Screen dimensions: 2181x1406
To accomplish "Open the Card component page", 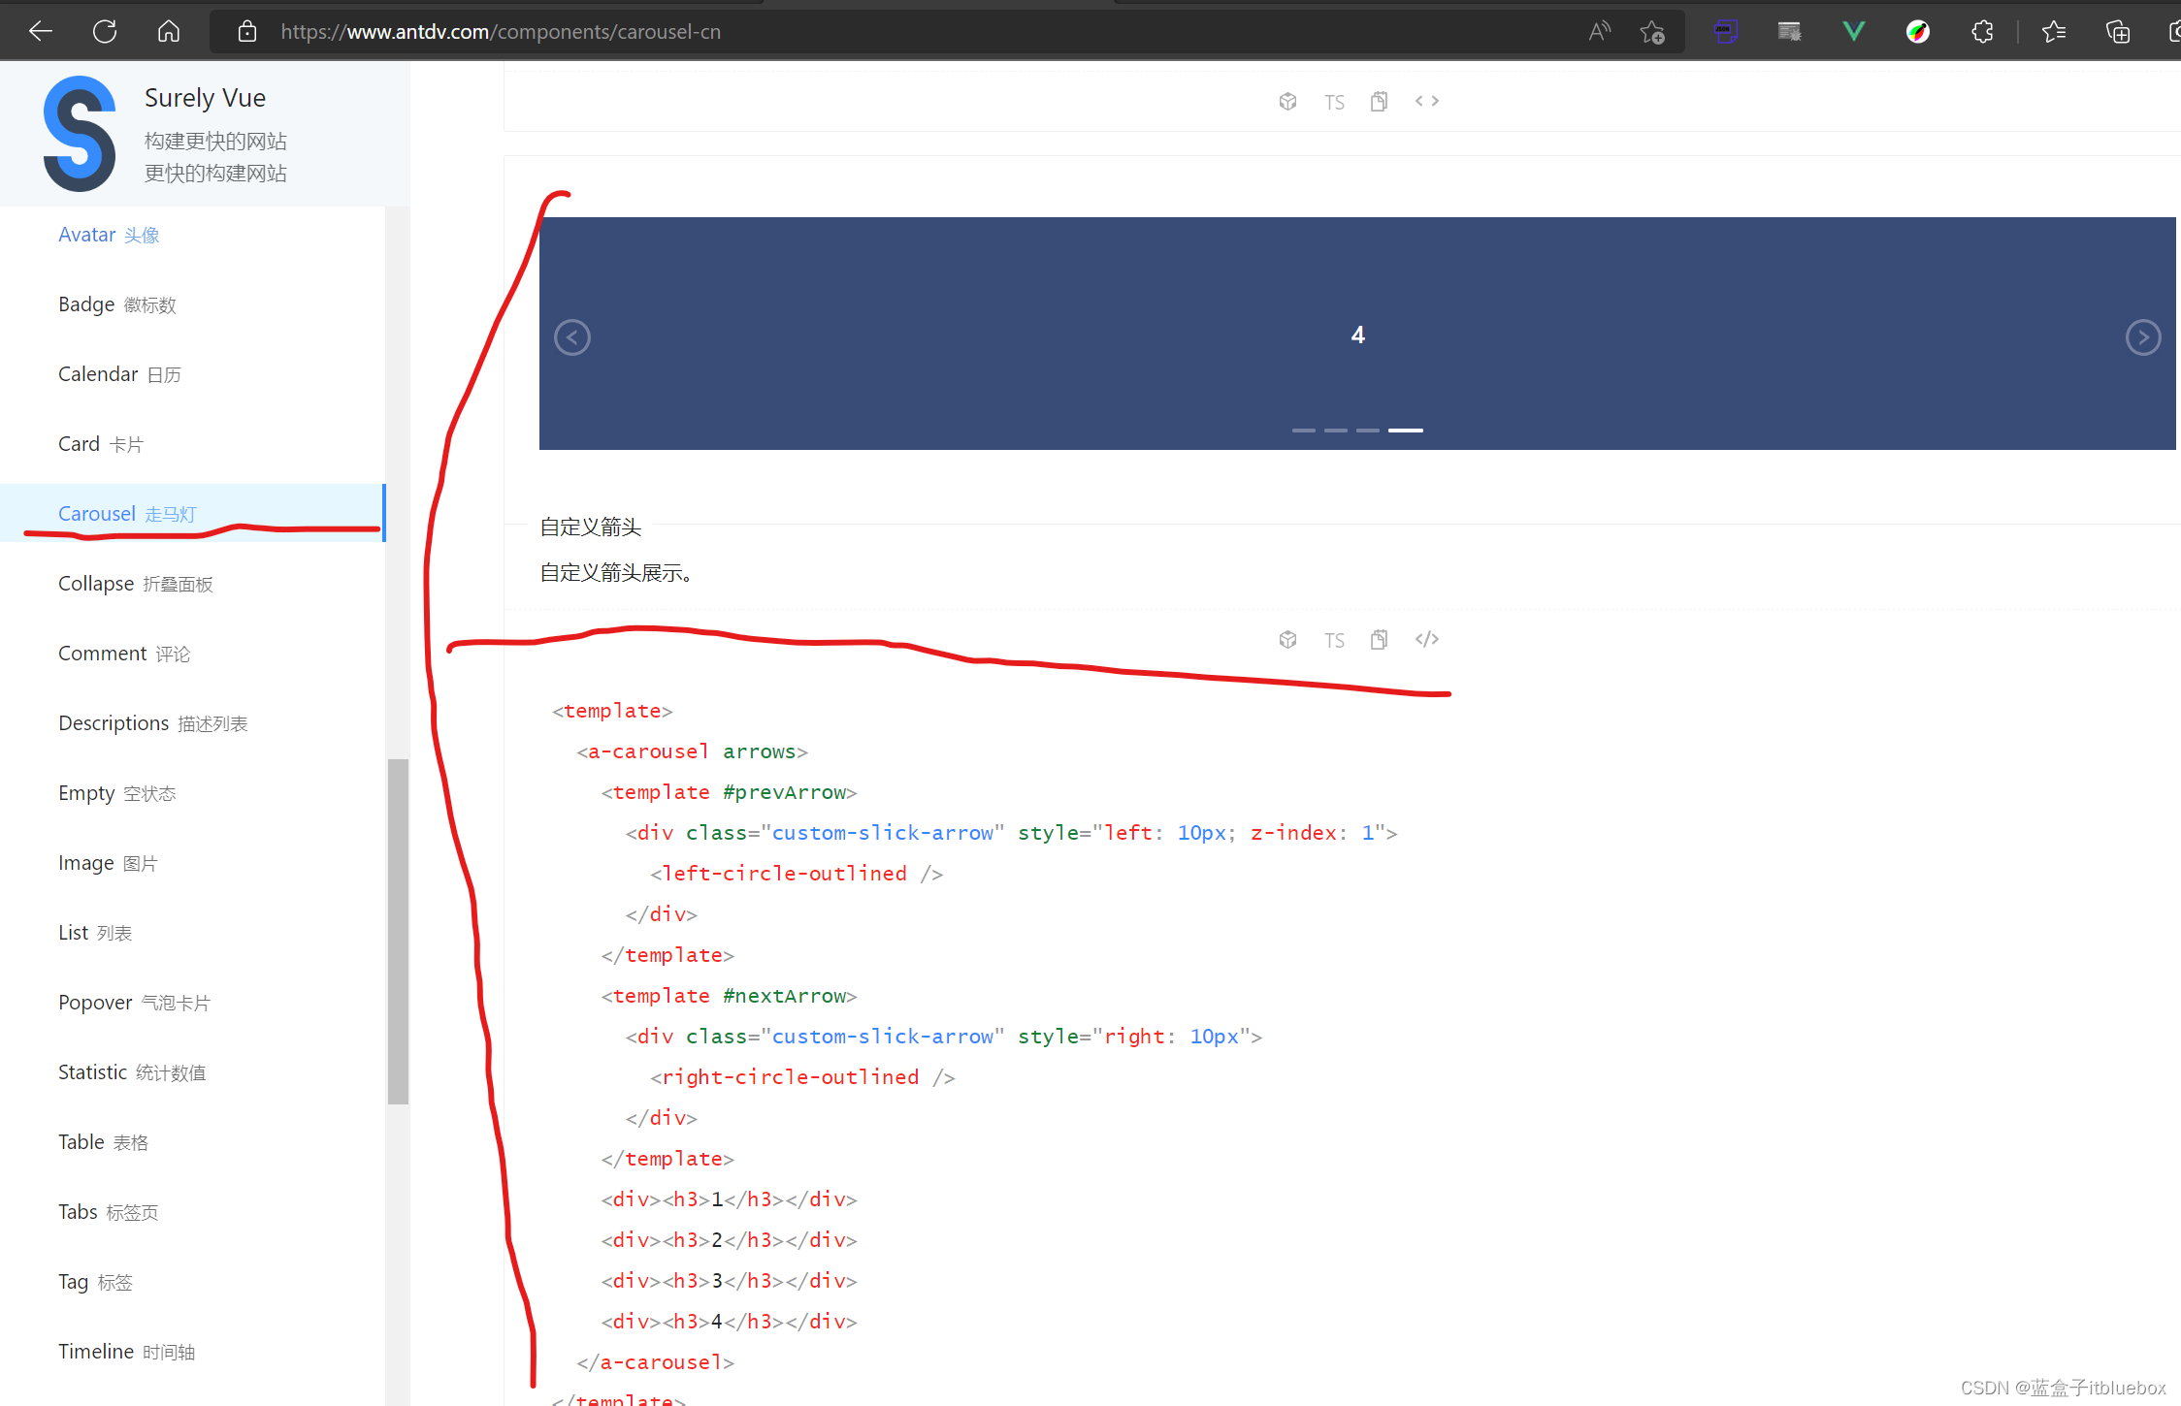I will 101,444.
